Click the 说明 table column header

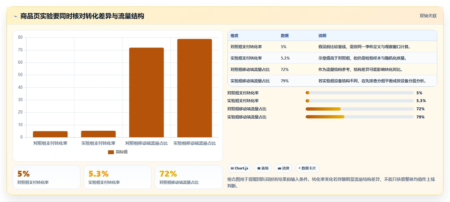[322, 36]
